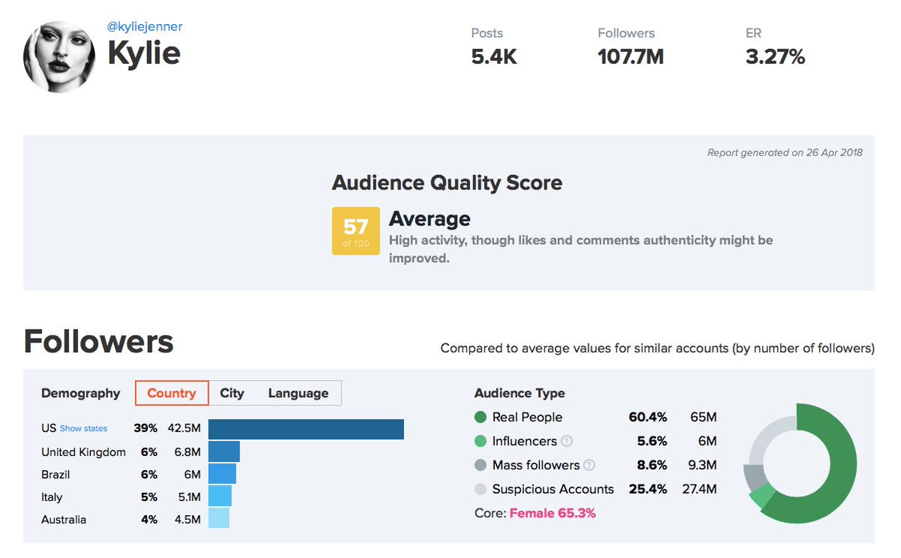This screenshot has height=558, width=901.
Task: Switch to the City demography tab
Action: point(232,393)
